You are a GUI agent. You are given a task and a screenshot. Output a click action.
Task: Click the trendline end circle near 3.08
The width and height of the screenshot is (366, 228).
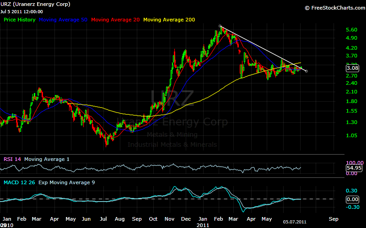(x=306, y=71)
